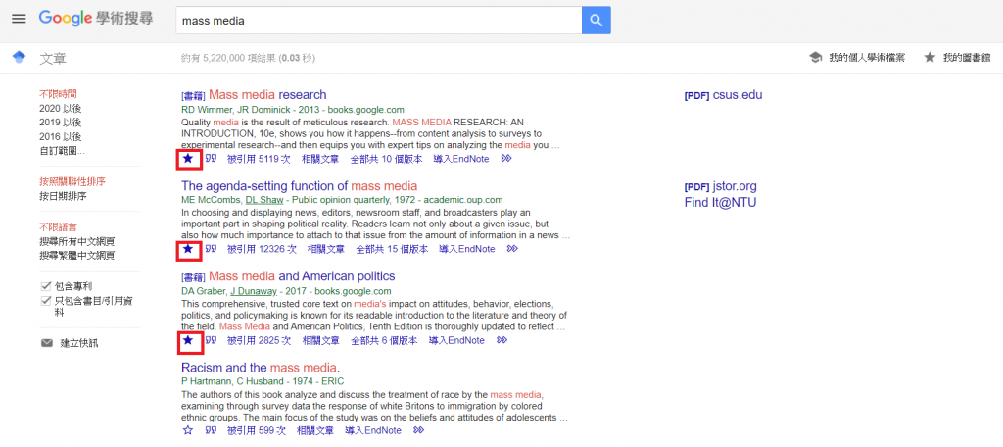Cite the agenda-setting article via quote icon
The height and width of the screenshot is (447, 1003).
(x=212, y=249)
